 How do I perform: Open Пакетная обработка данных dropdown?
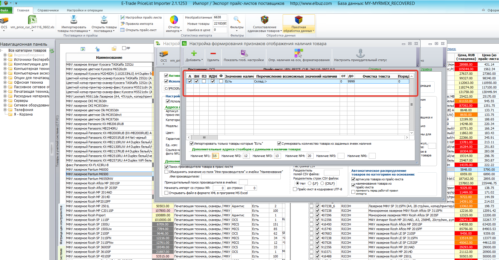(314, 31)
